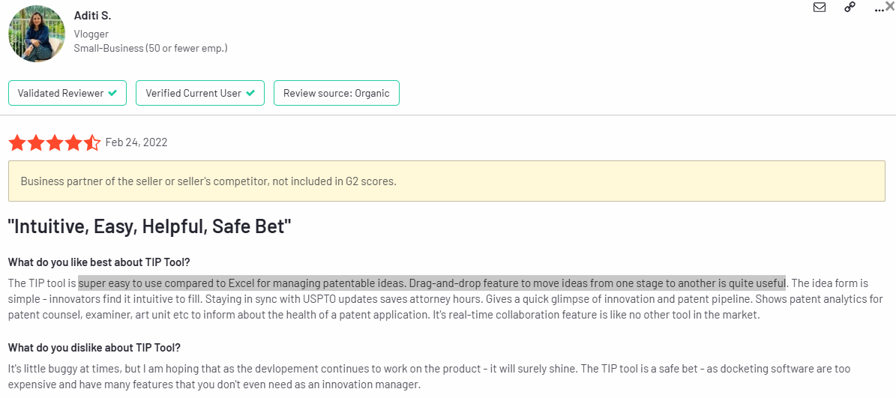Click the yellow business partner notice banner
The height and width of the screenshot is (398, 896).
click(447, 181)
